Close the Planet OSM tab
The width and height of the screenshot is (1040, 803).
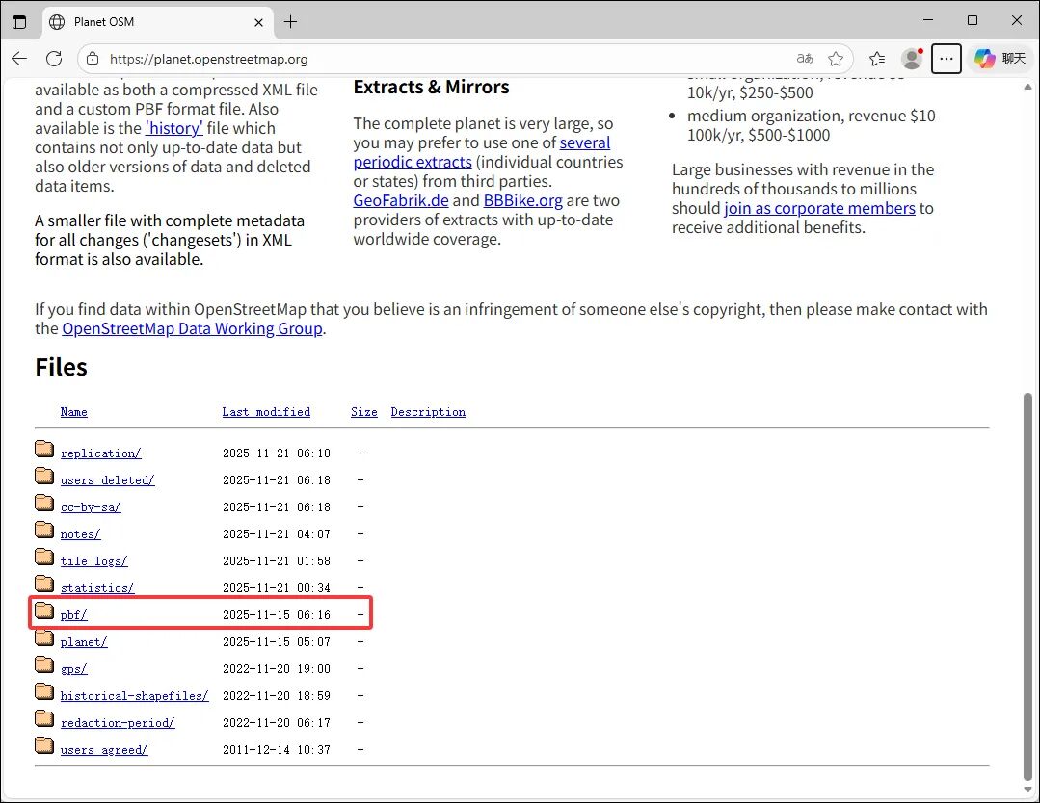(258, 22)
